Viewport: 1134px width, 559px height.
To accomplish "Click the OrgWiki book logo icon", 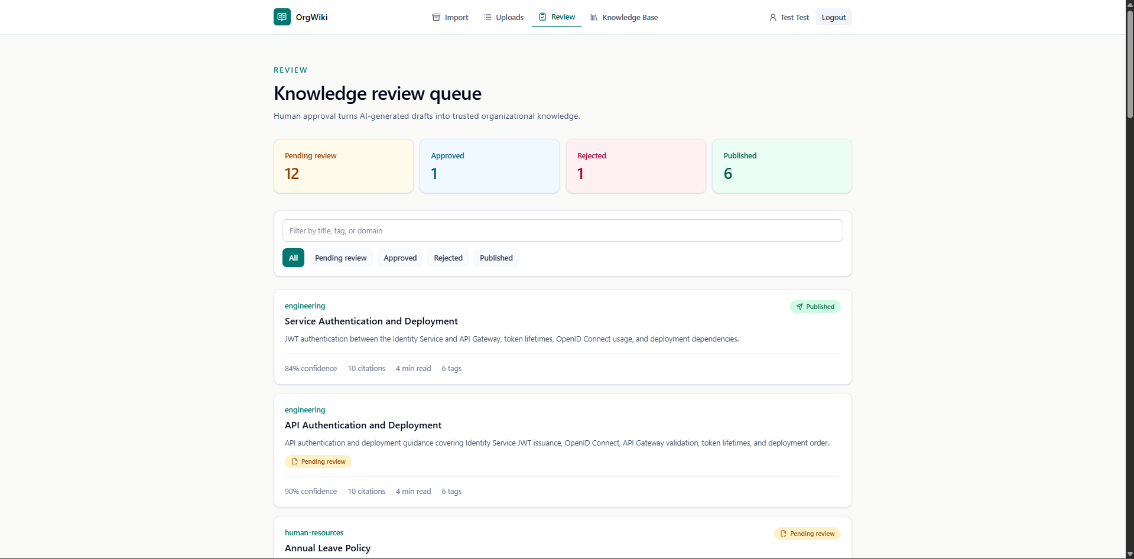I will pos(282,17).
